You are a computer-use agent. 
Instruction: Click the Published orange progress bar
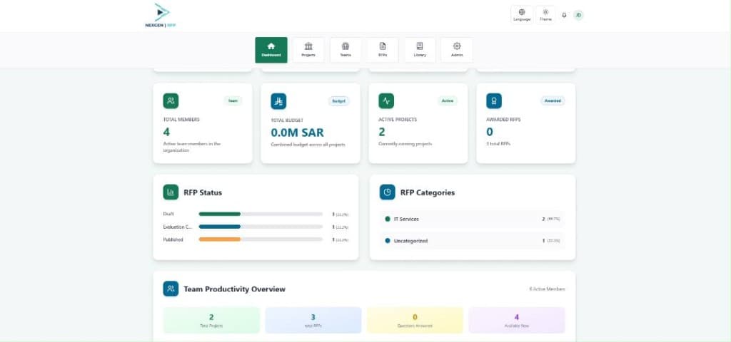pos(220,239)
